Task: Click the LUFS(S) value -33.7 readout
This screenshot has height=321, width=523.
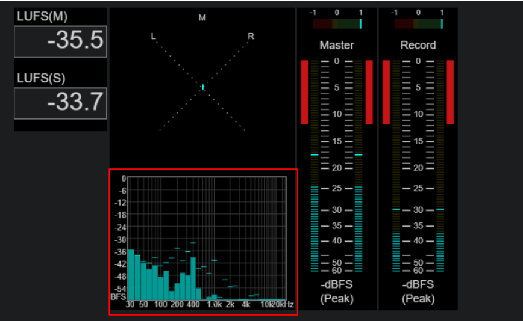Action: pyautogui.click(x=60, y=103)
